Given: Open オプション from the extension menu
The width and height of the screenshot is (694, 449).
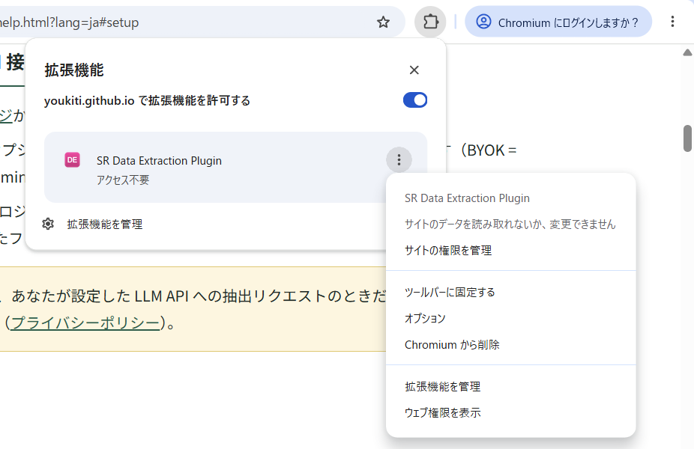Looking at the screenshot, I should click(x=511, y=318).
